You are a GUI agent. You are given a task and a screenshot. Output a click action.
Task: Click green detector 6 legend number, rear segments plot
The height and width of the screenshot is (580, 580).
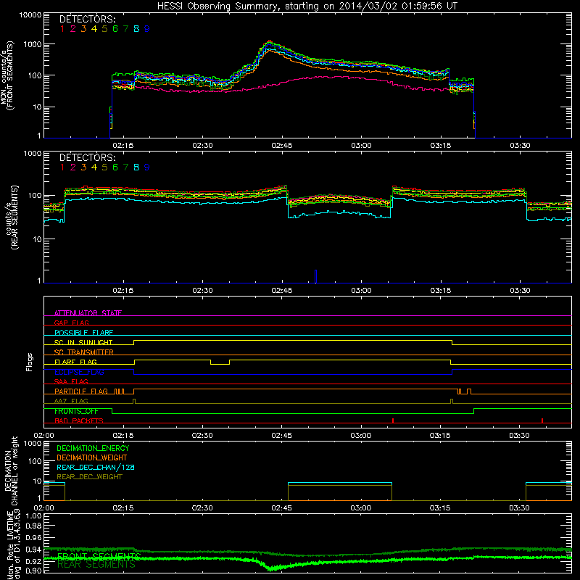(115, 167)
